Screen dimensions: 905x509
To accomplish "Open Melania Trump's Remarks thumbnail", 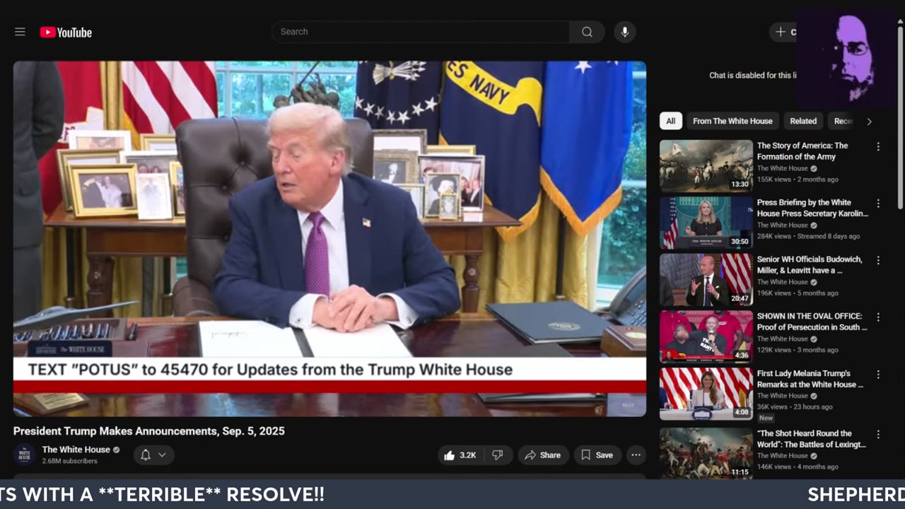I will click(x=706, y=394).
